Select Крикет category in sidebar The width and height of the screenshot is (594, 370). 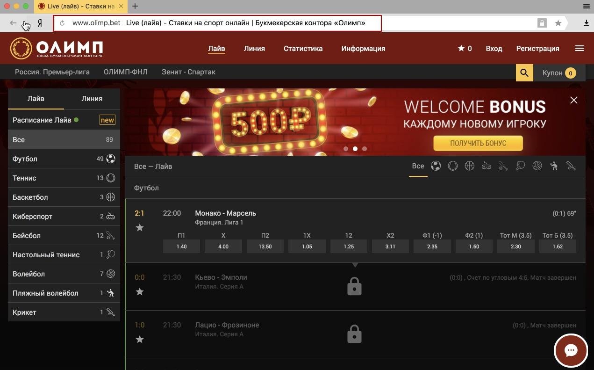pyautogui.click(x=64, y=312)
